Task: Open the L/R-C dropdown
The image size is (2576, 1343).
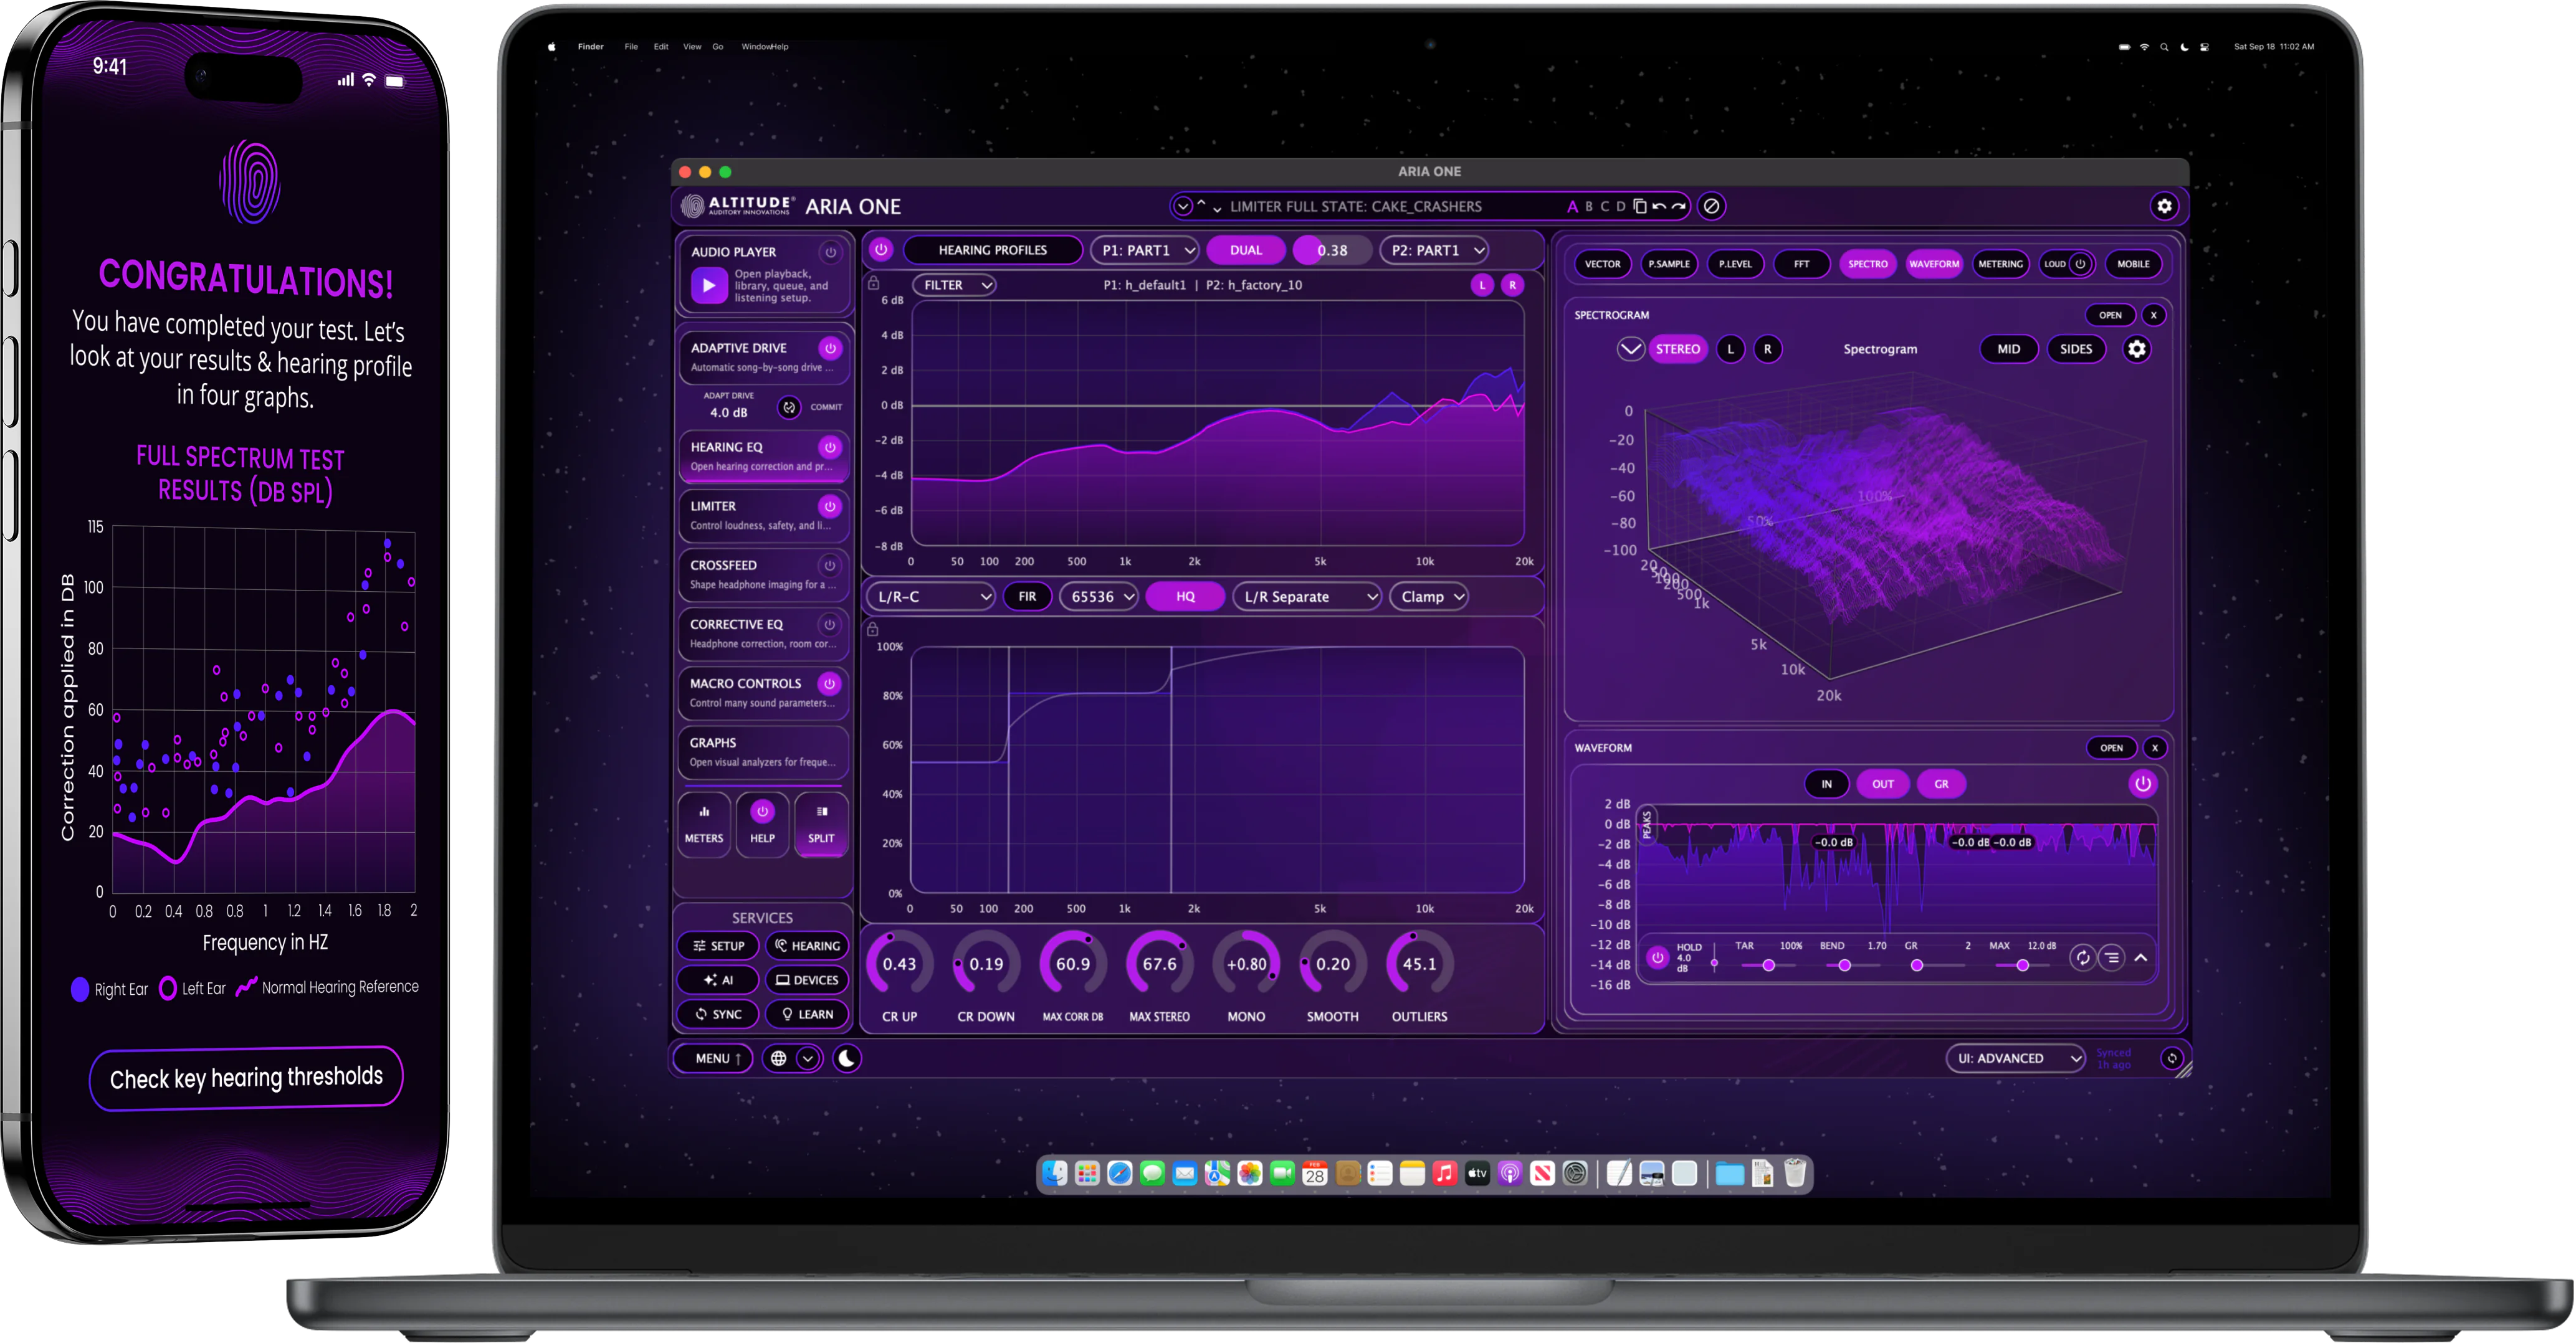Action: coord(931,597)
